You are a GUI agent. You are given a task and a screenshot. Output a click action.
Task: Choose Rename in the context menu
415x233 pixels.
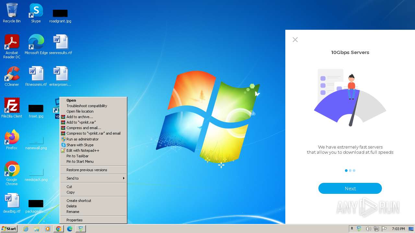pyautogui.click(x=93, y=212)
